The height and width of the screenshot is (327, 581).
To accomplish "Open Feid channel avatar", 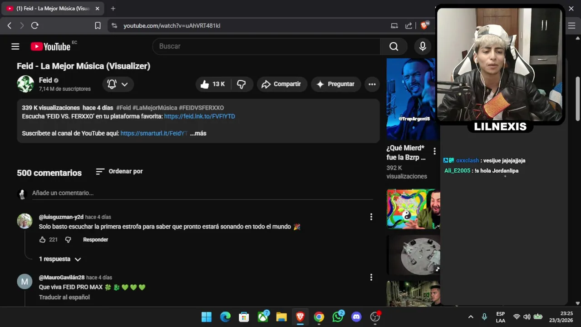I will click(25, 84).
